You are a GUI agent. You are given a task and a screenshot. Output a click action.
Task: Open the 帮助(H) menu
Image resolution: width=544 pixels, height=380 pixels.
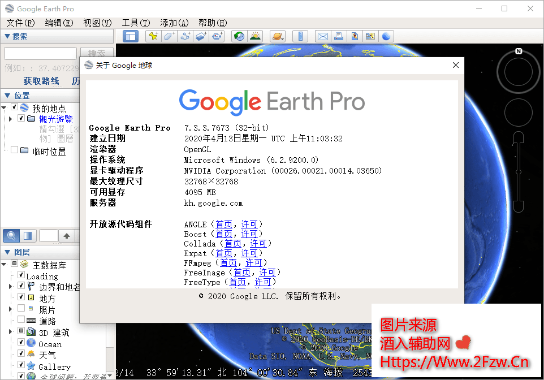[213, 23]
